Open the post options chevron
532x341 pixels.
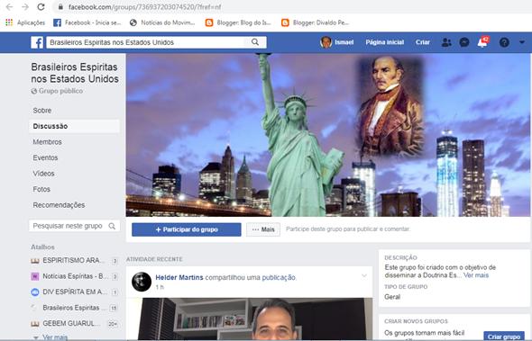pos(364,275)
